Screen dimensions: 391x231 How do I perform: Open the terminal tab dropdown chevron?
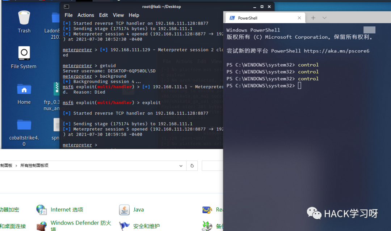pyautogui.click(x=324, y=18)
